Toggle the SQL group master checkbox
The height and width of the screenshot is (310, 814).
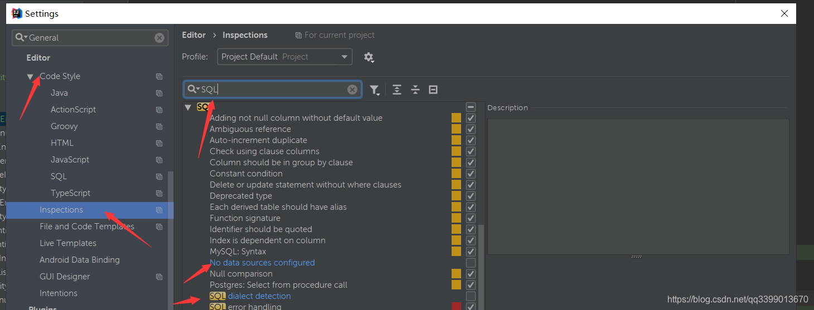click(471, 107)
